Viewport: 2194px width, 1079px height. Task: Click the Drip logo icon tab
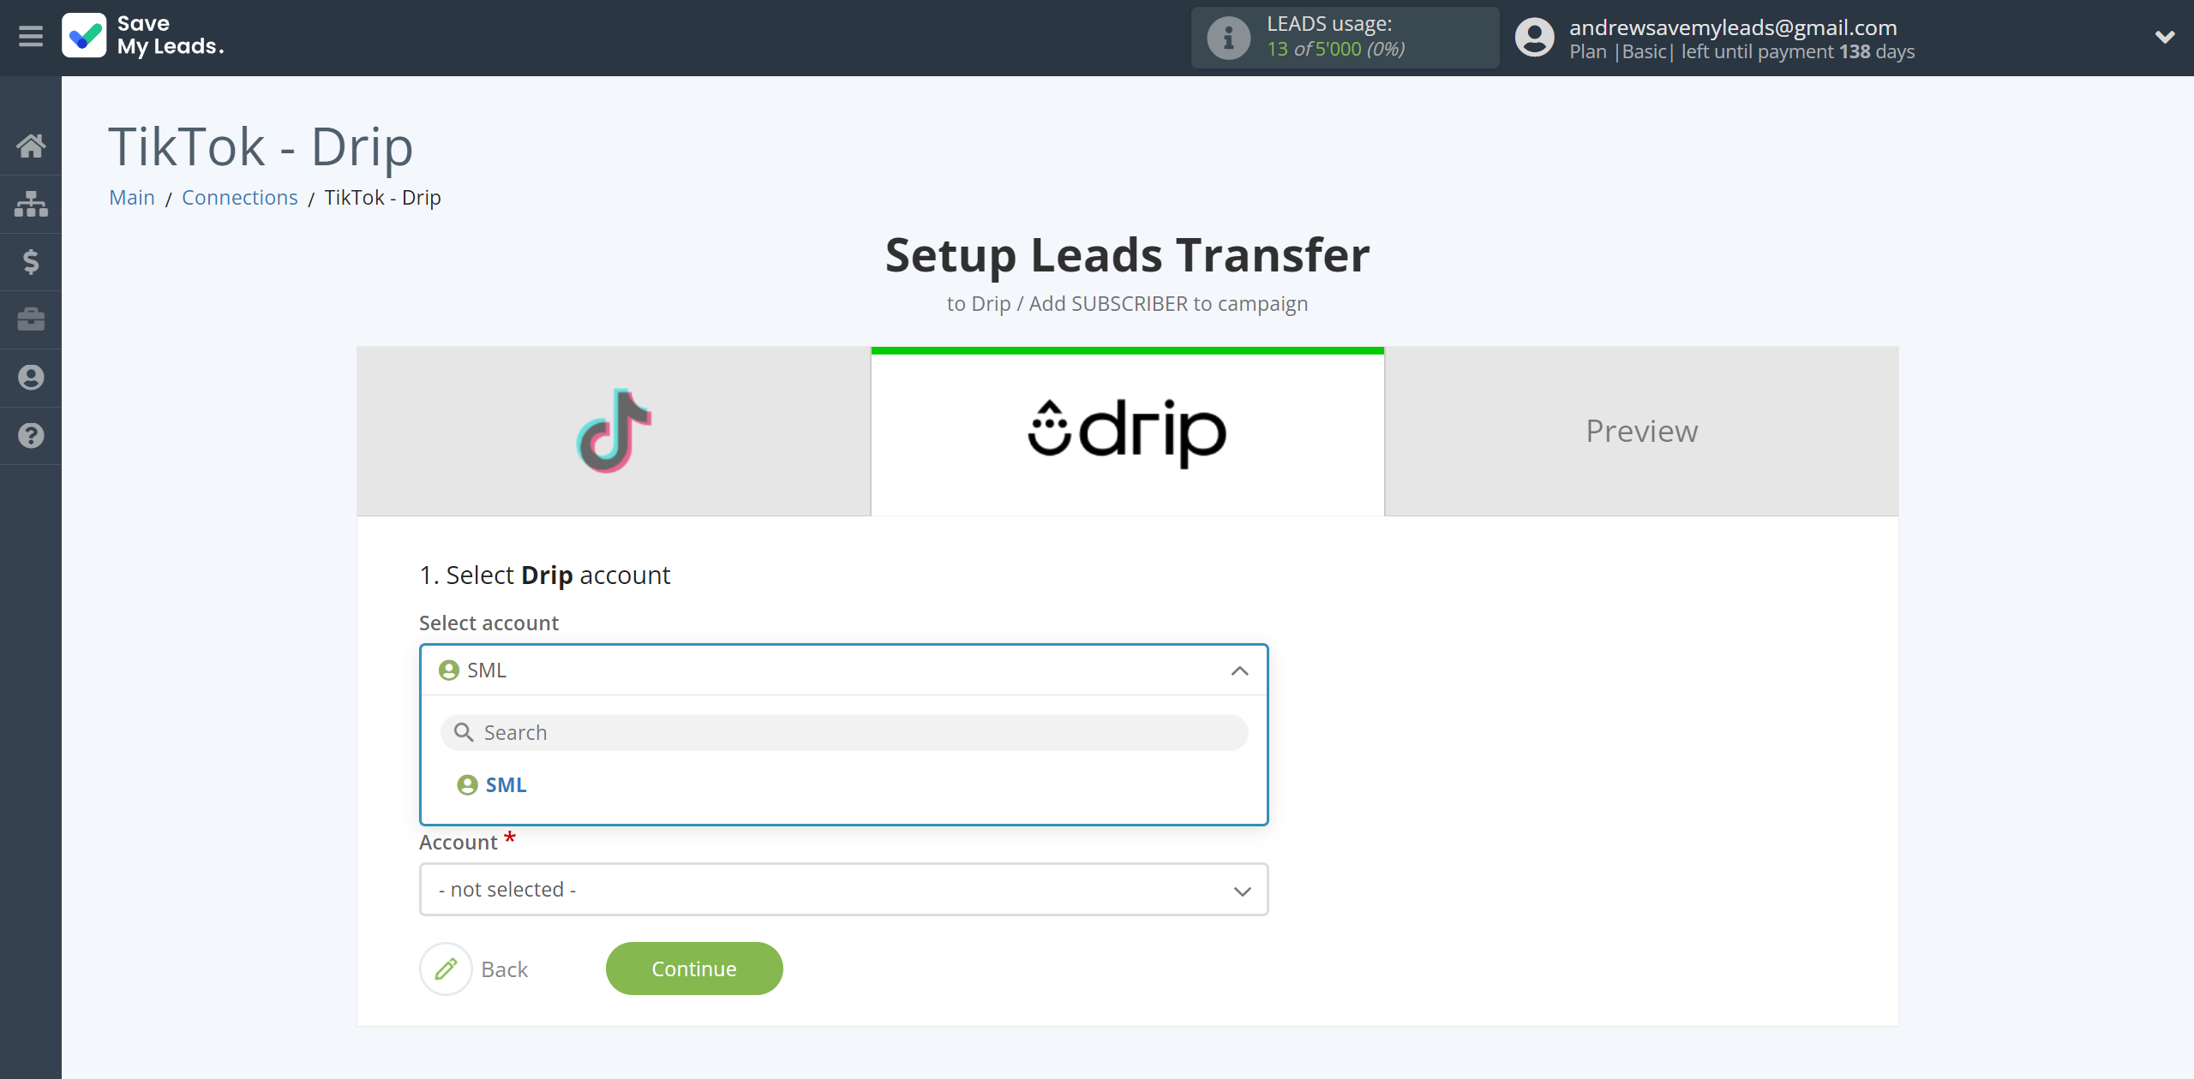1126,432
